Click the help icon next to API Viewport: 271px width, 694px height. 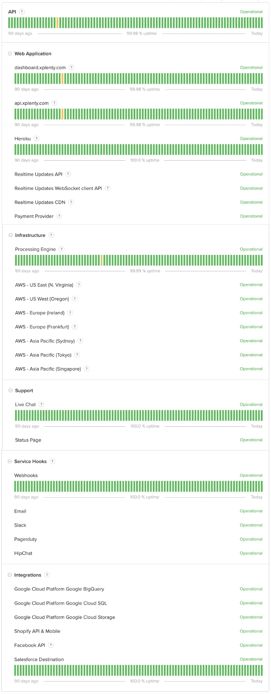point(22,12)
